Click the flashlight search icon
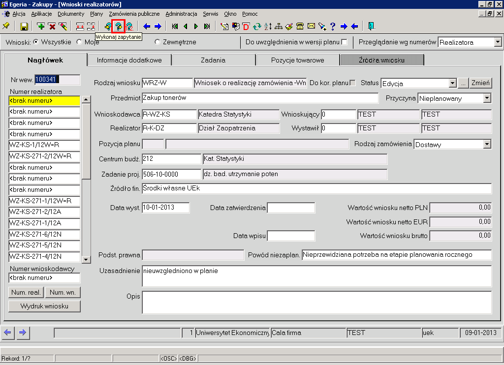The height and width of the screenshot is (365, 504). 322,27
